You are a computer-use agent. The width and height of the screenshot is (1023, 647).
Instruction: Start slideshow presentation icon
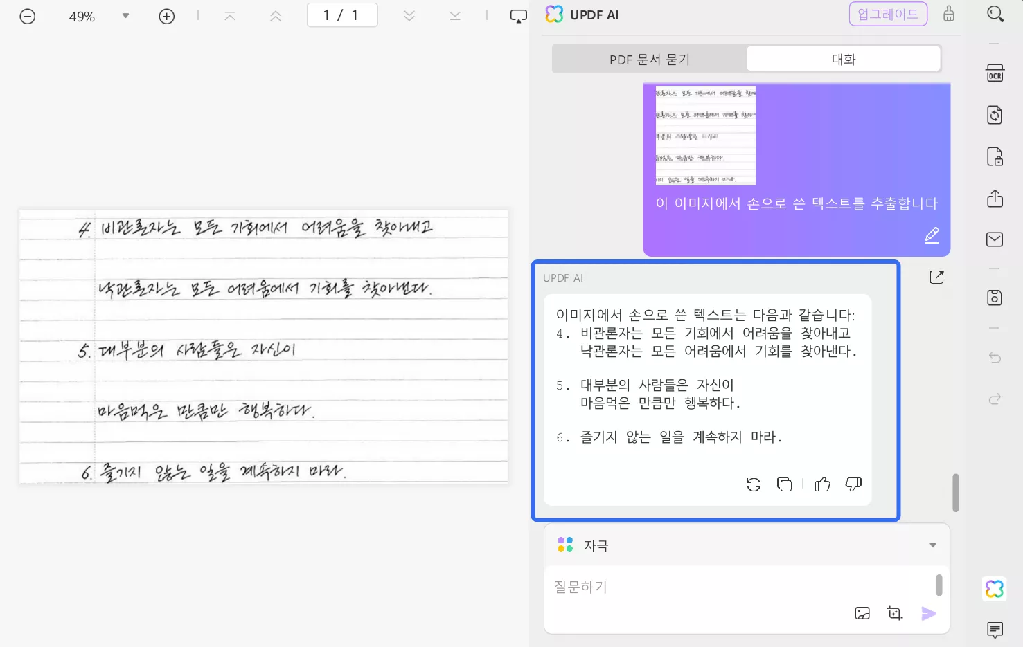pos(518,16)
